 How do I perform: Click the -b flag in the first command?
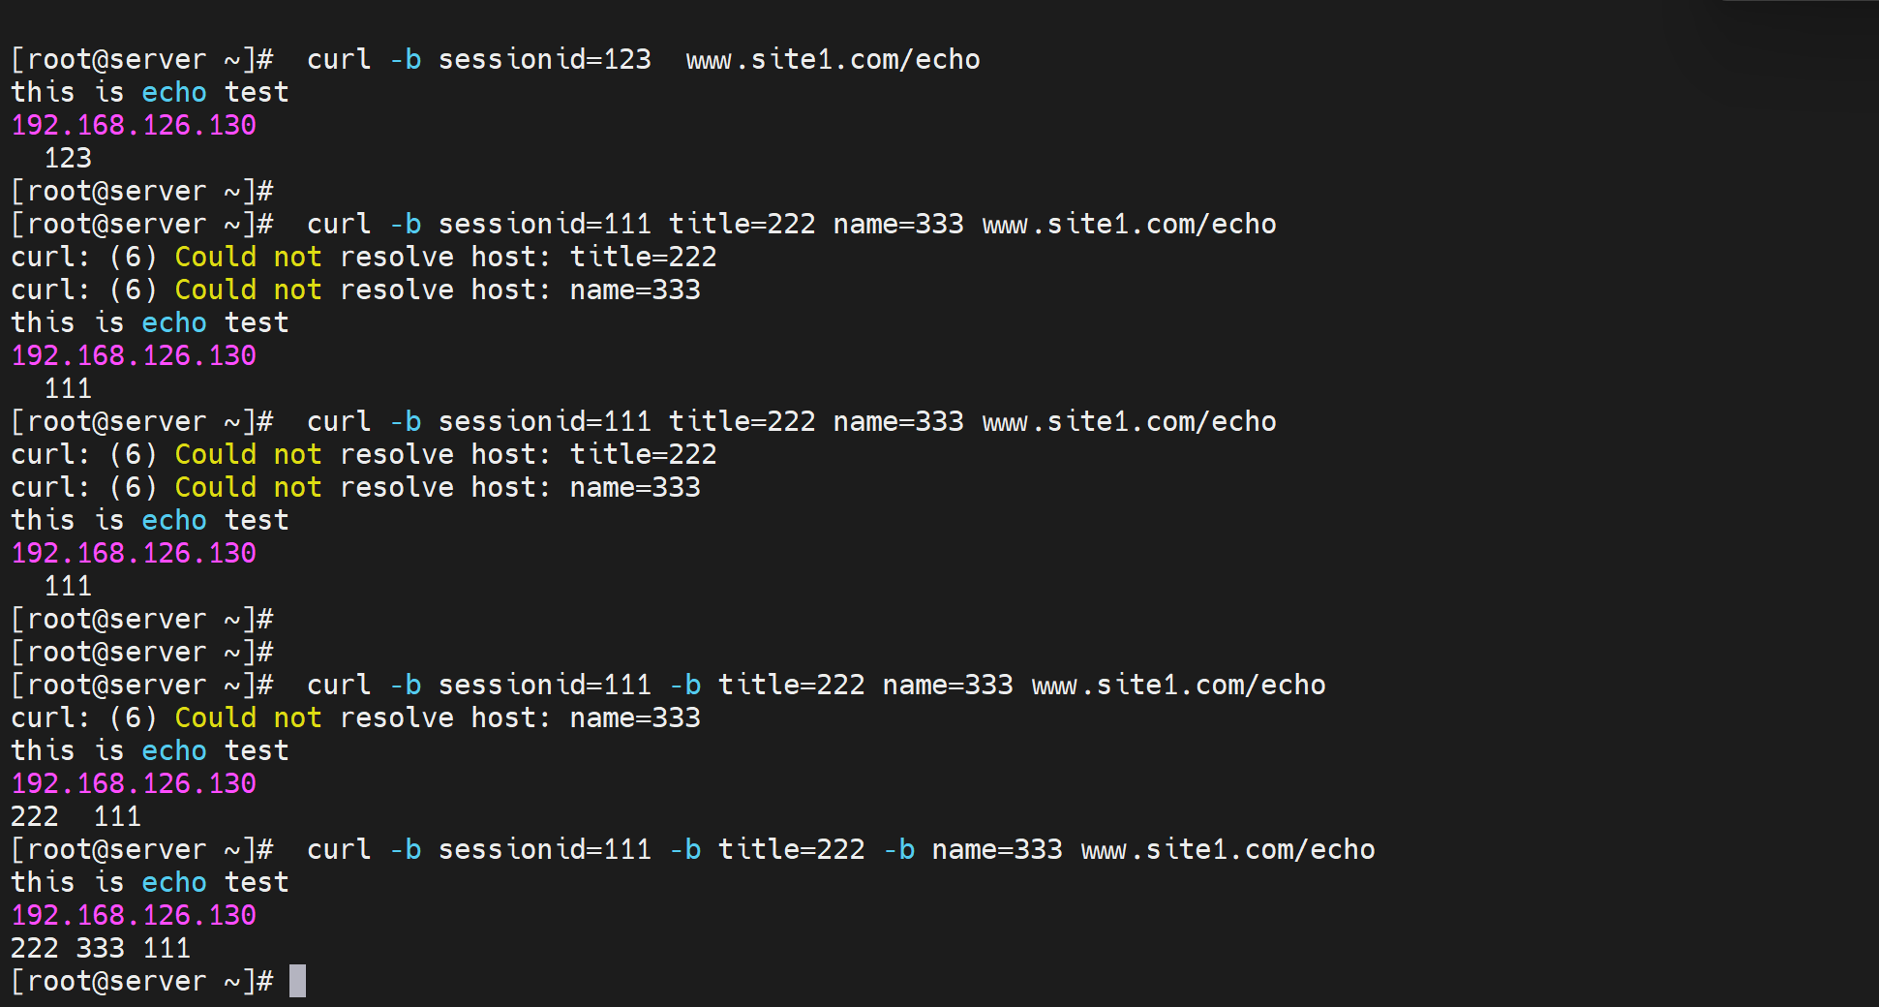click(x=406, y=59)
